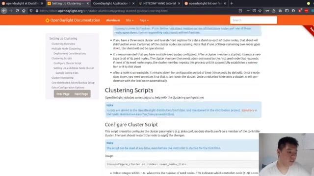Jump to 'Setting Up a Multiple Node Cluster'

(74, 68)
